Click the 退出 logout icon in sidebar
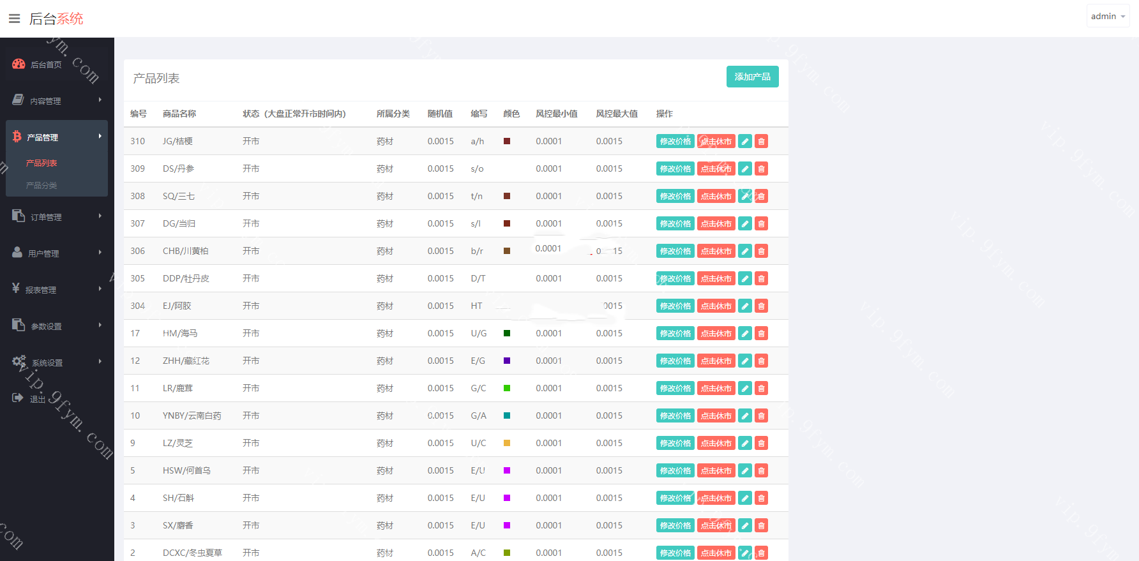 [x=18, y=398]
